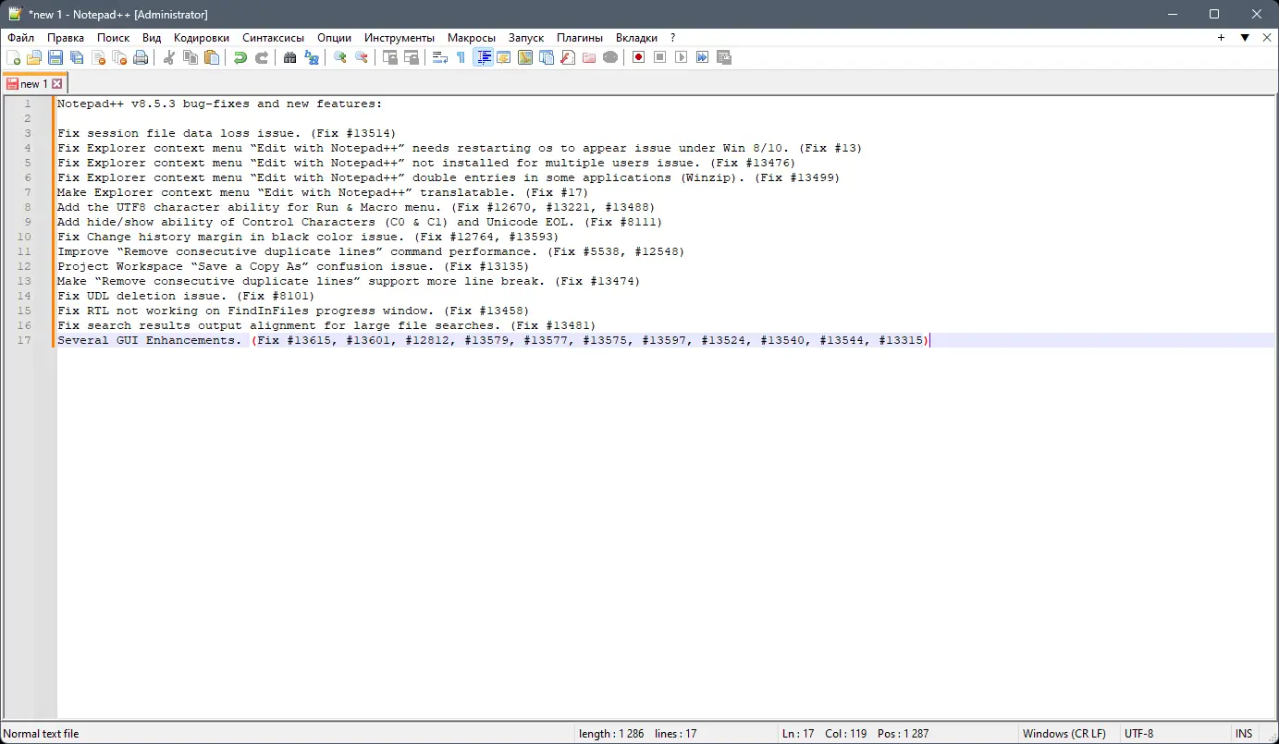Toggle the indent guide toolbar button

click(483, 57)
